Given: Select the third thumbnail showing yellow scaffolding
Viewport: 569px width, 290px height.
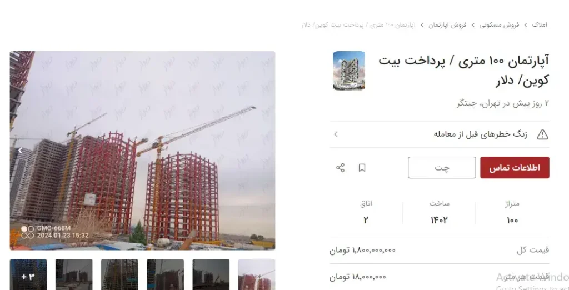Looking at the screenshot, I should (x=120, y=274).
